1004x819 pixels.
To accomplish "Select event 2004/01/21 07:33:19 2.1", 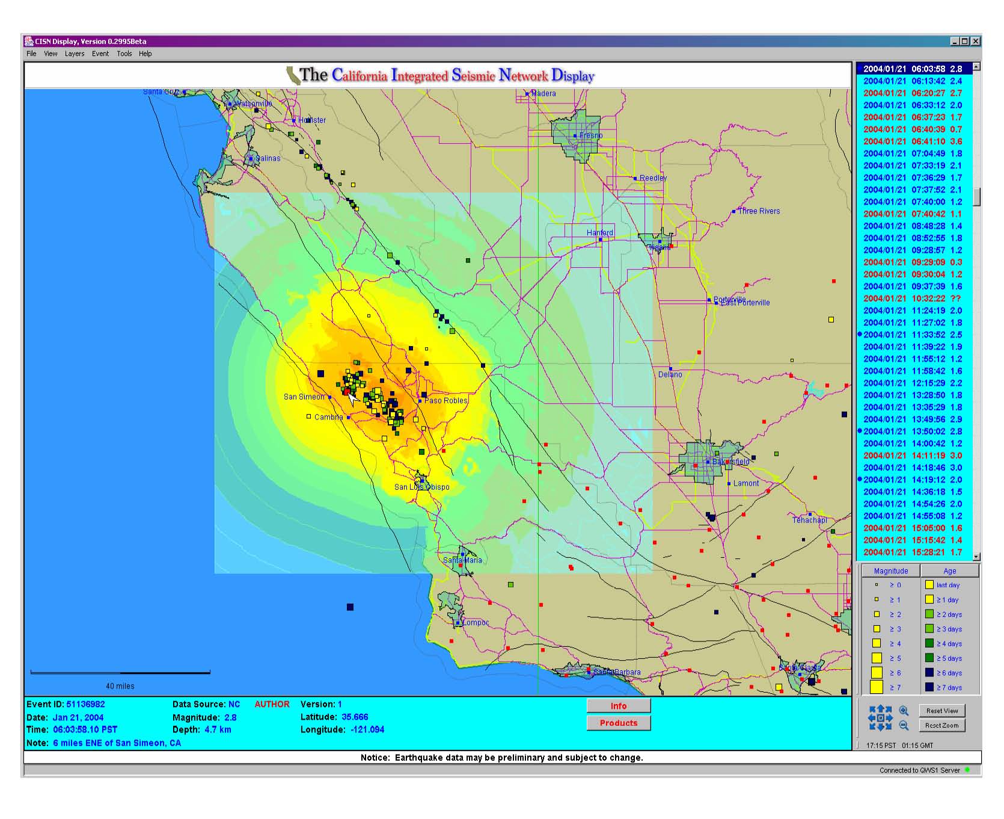I will 914,165.
